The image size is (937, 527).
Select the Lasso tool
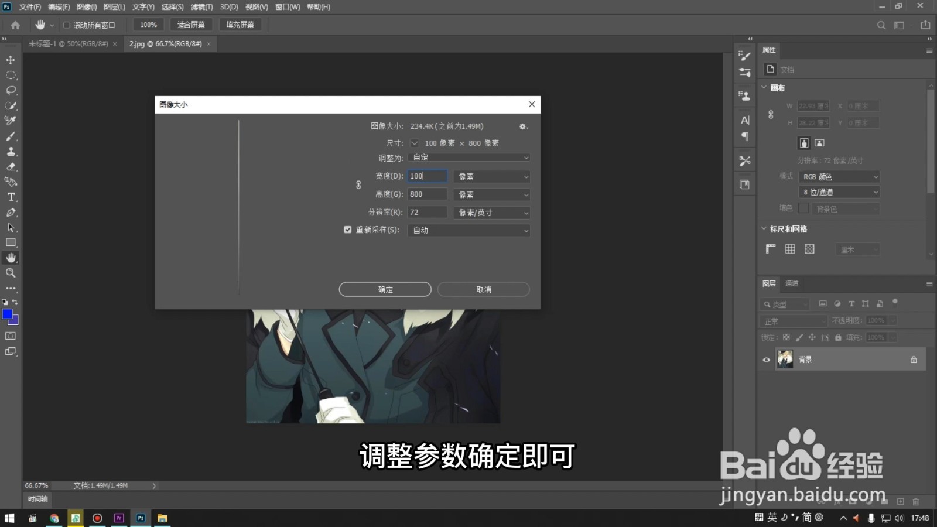[11, 91]
